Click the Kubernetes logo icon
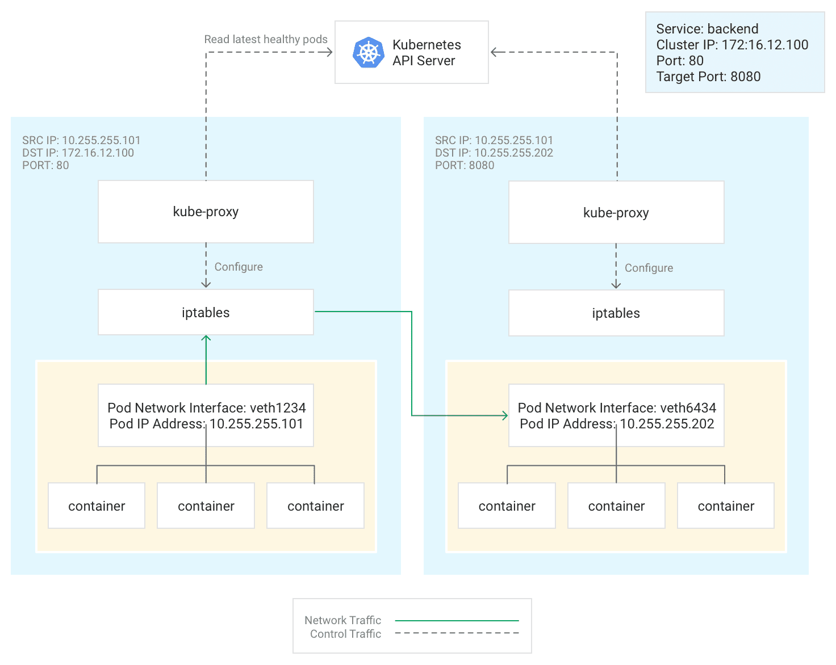The width and height of the screenshot is (836, 665). tap(367, 52)
